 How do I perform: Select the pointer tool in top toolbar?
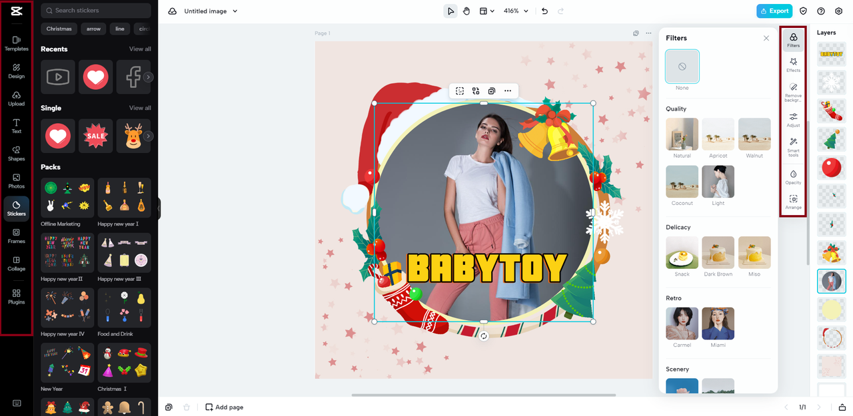tap(450, 11)
